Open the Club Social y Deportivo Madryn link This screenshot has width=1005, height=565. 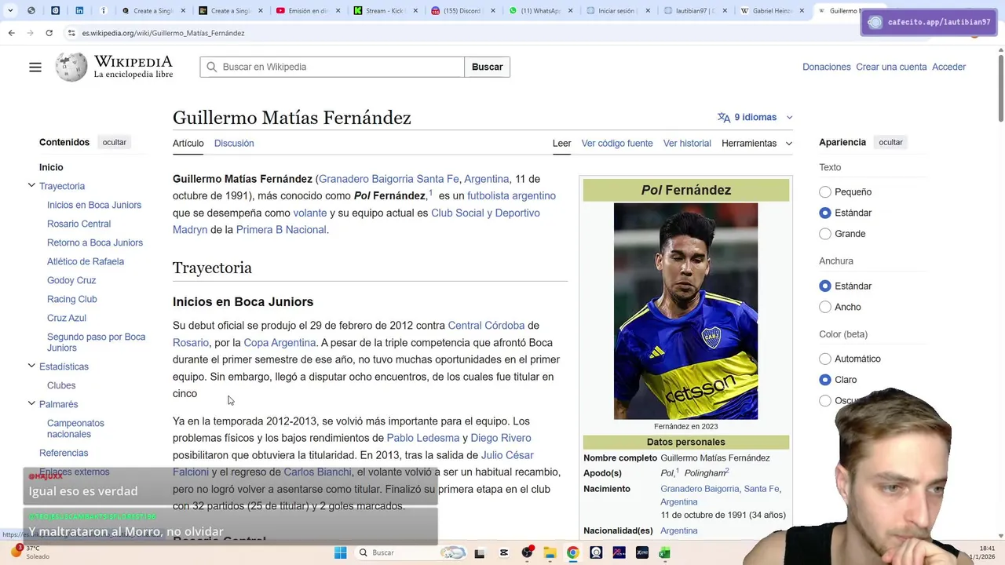[356, 221]
